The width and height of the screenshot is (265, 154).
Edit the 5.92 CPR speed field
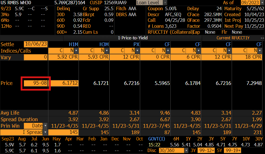point(63,57)
